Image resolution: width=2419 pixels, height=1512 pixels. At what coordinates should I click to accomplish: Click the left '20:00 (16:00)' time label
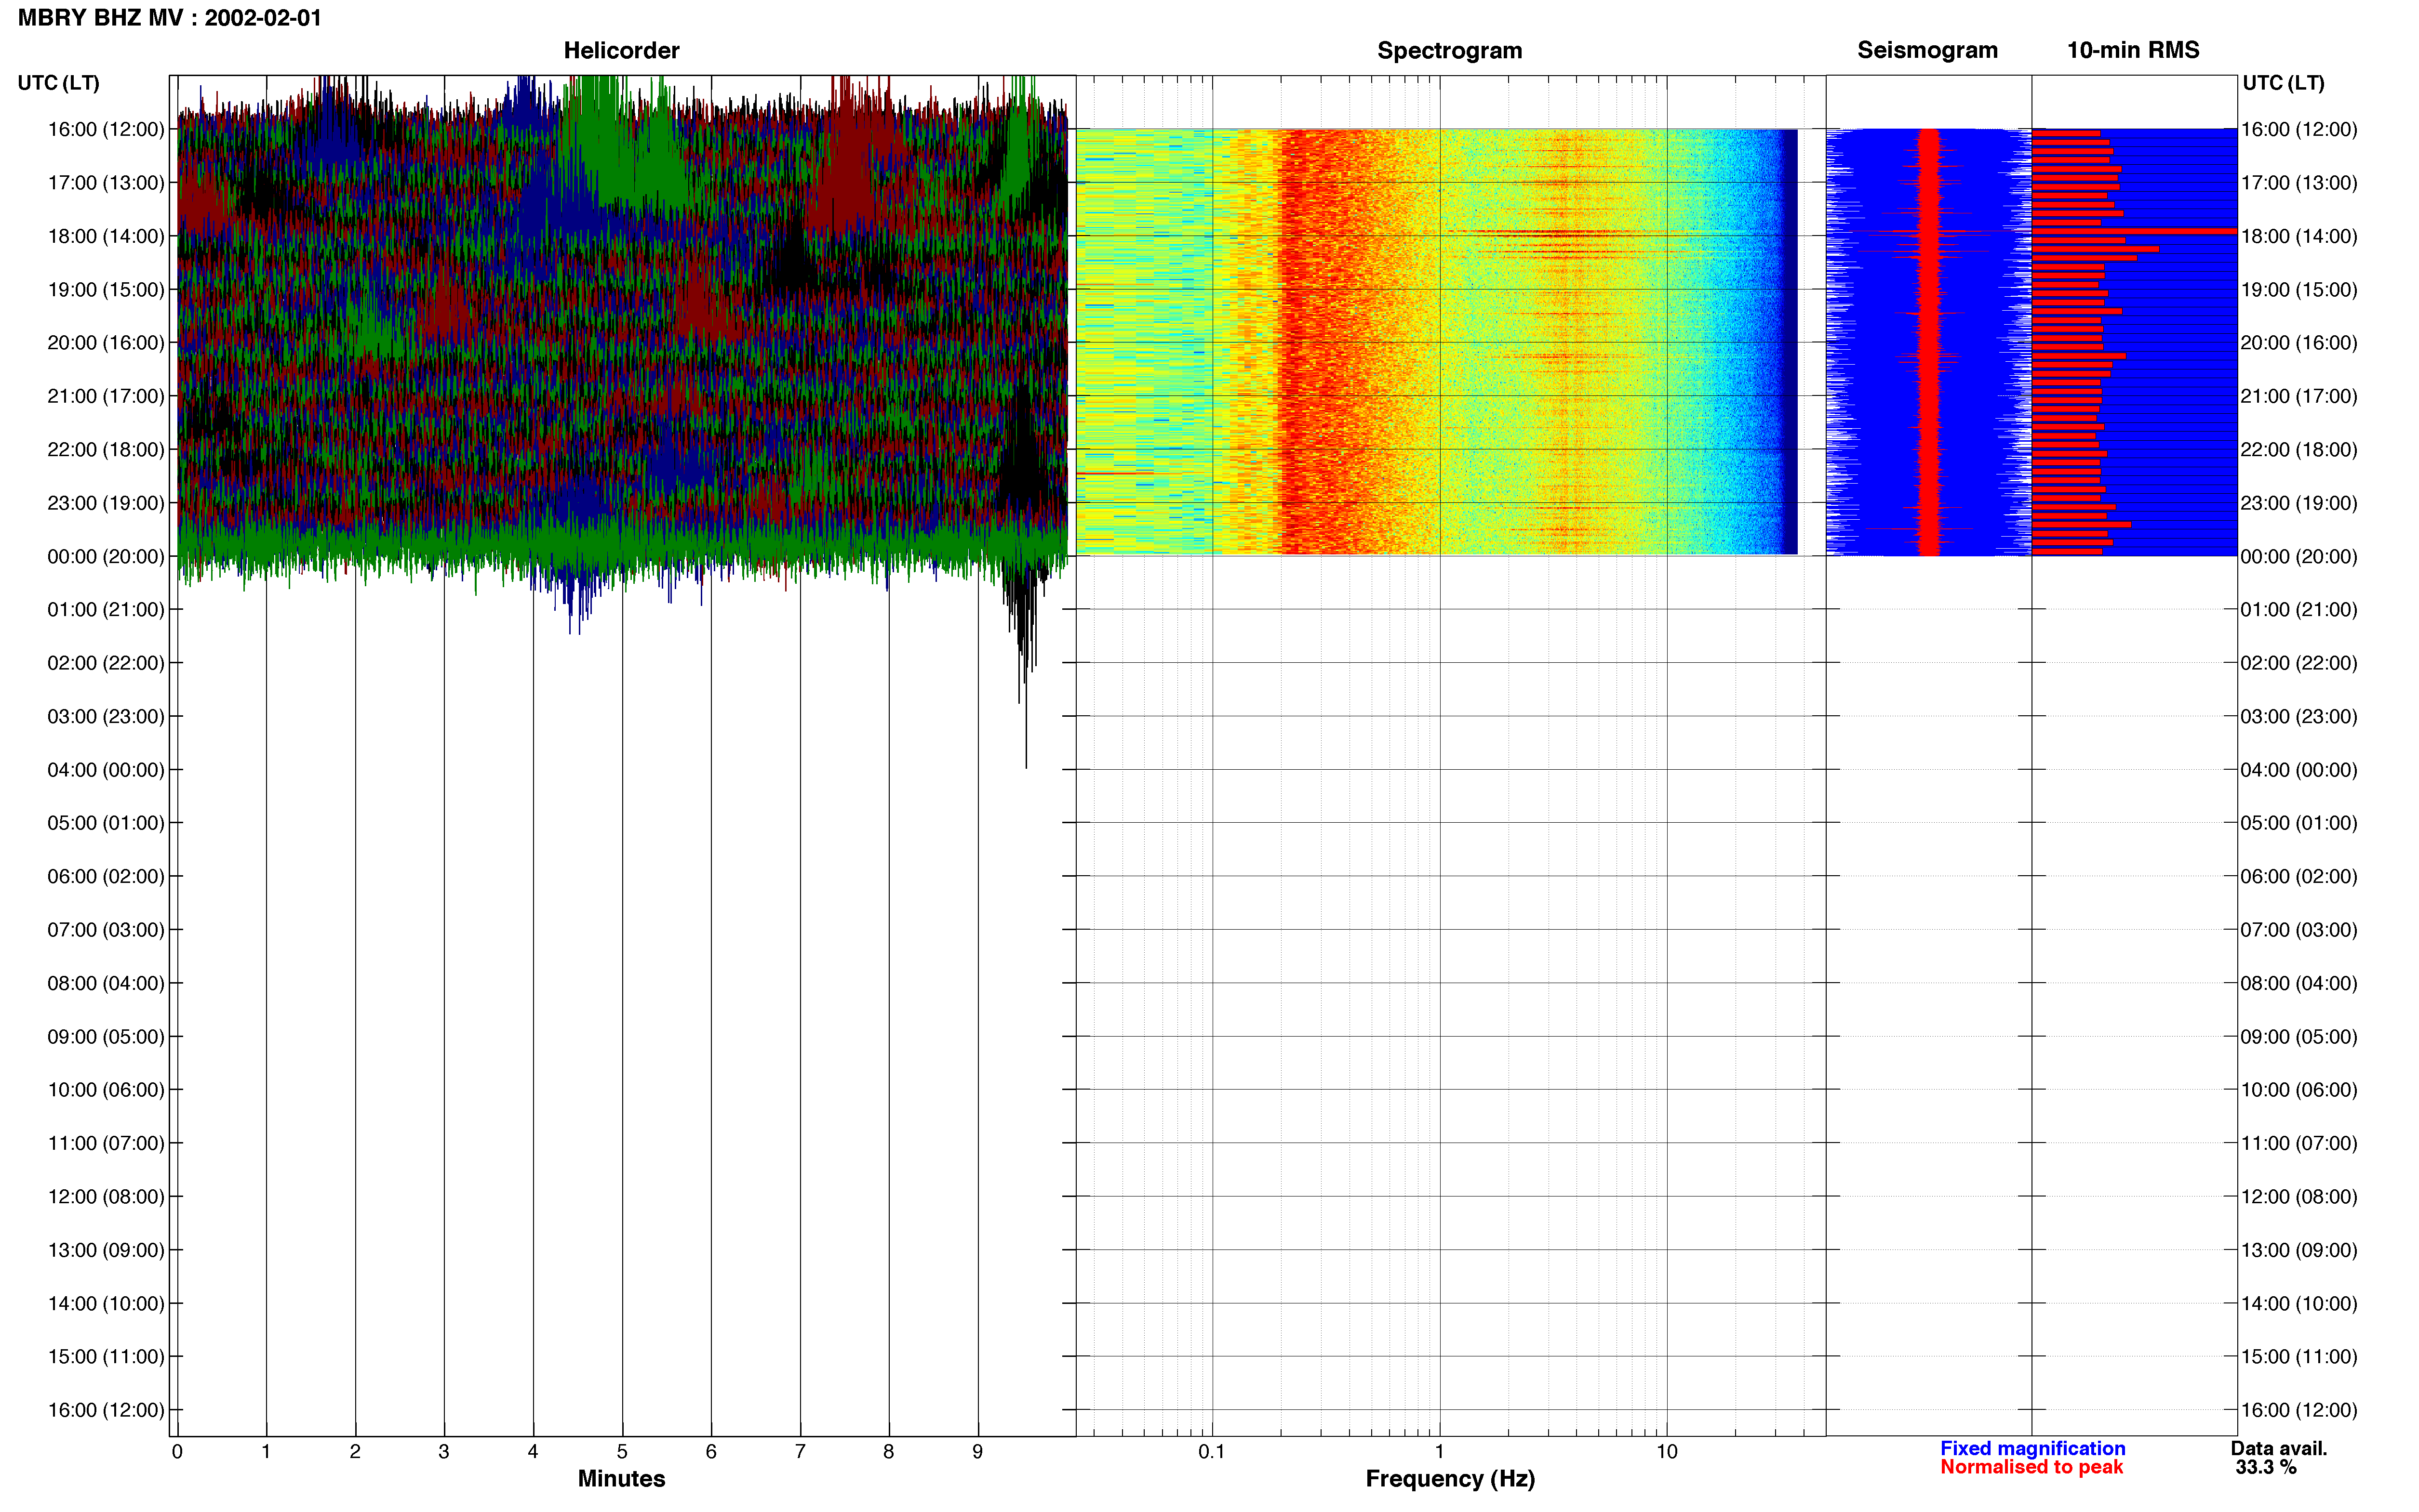[106, 342]
